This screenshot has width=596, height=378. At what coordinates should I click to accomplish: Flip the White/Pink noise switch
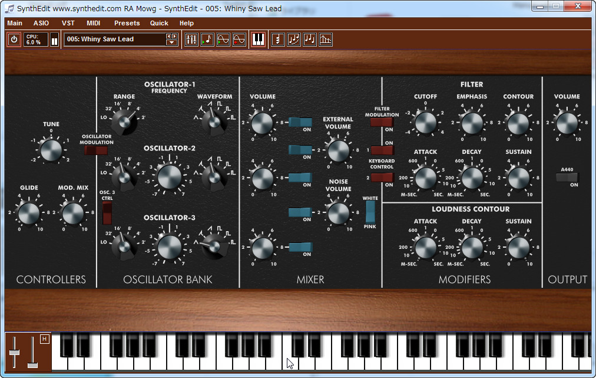click(x=370, y=212)
